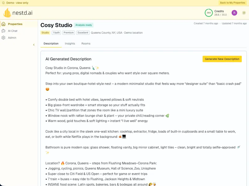The image size is (249, 186).
Task: Switch to the Rooms tab
Action: click(x=86, y=44)
